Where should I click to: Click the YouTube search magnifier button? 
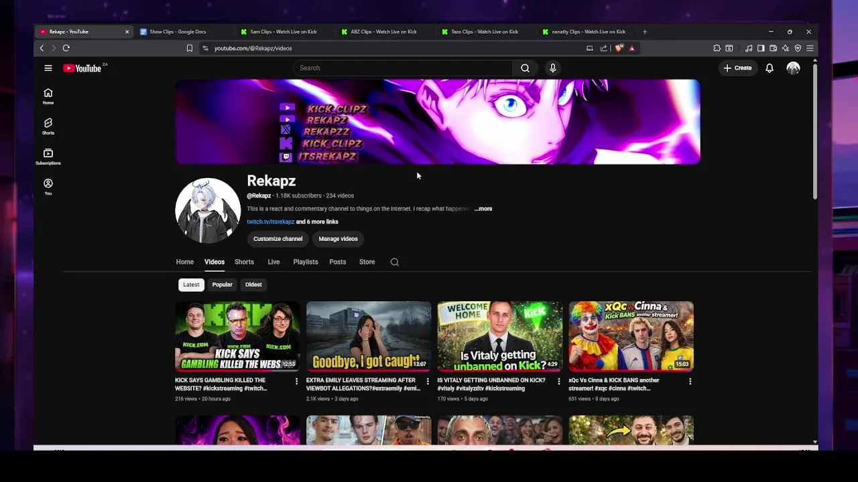click(x=526, y=68)
